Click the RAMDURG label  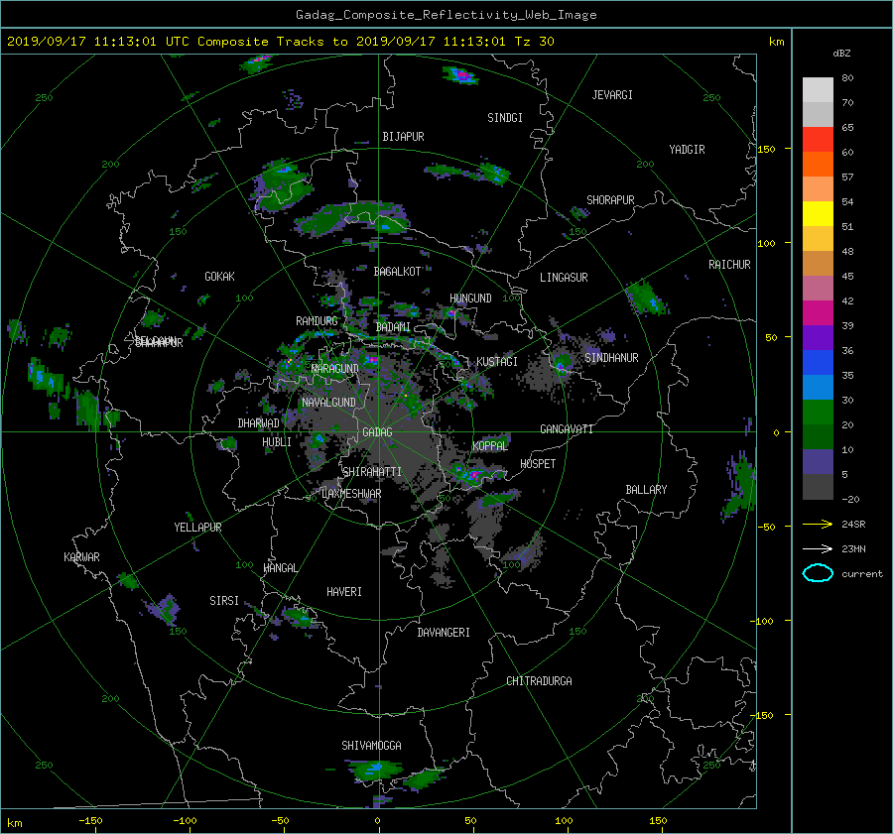[x=317, y=321]
